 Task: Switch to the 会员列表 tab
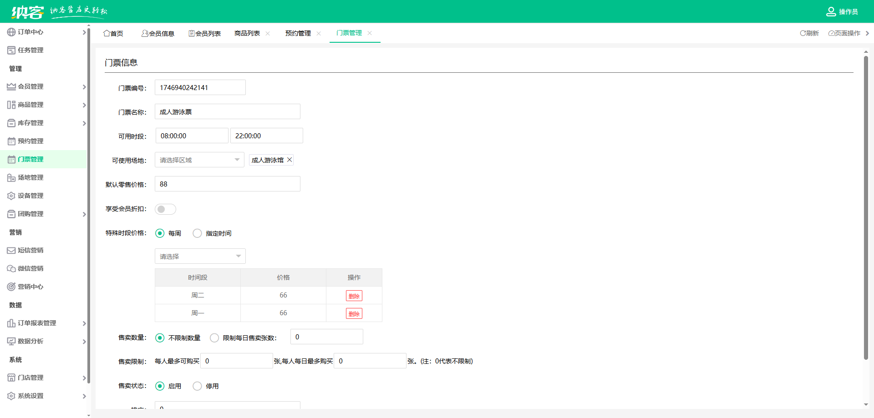click(205, 33)
